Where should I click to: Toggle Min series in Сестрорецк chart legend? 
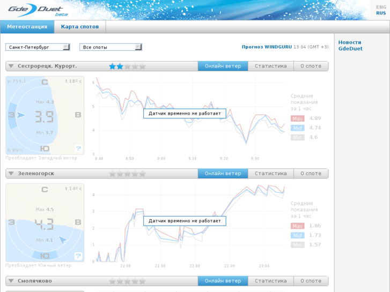pos(298,137)
